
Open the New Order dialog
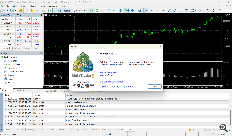[79, 10]
